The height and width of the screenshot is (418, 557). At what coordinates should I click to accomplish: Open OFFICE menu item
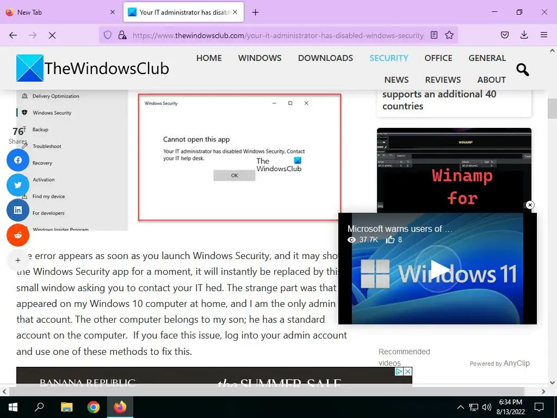click(x=438, y=58)
